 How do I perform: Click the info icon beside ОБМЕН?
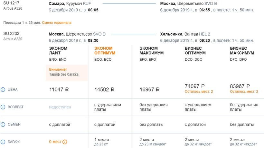point(3,125)
